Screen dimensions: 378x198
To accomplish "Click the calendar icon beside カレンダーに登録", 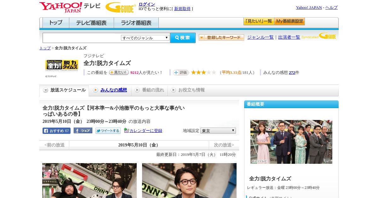I will (127, 130).
